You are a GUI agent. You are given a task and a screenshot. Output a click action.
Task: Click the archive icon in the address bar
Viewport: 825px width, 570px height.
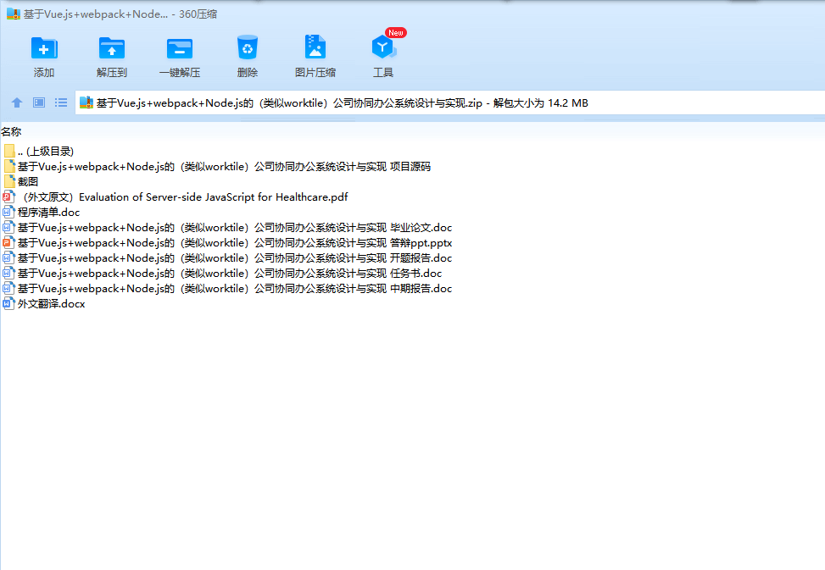[x=86, y=102]
